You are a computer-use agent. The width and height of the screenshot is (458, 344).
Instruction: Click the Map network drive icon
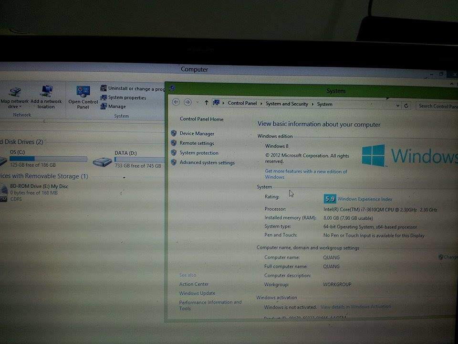coord(15,92)
